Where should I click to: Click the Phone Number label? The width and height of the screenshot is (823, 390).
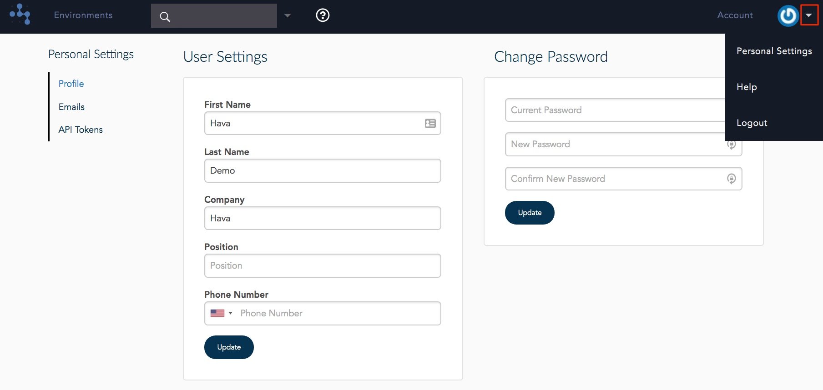click(236, 295)
